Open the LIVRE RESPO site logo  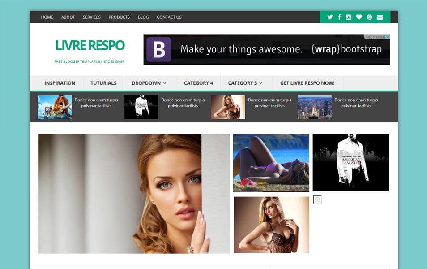pyautogui.click(x=90, y=45)
